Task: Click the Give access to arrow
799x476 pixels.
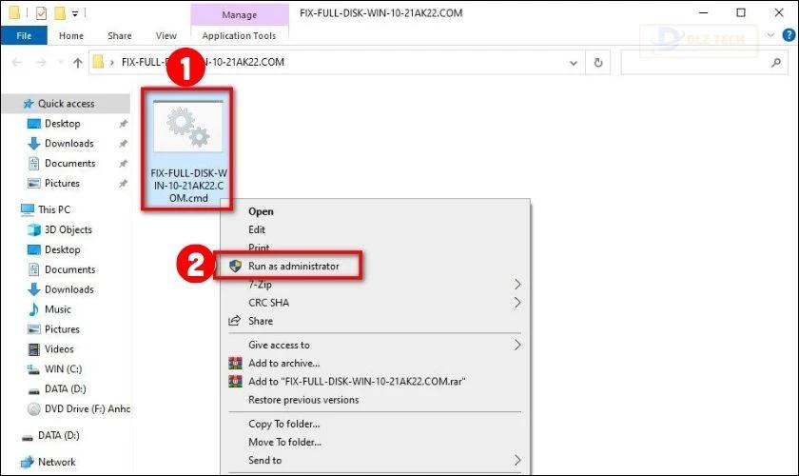Action: point(517,345)
